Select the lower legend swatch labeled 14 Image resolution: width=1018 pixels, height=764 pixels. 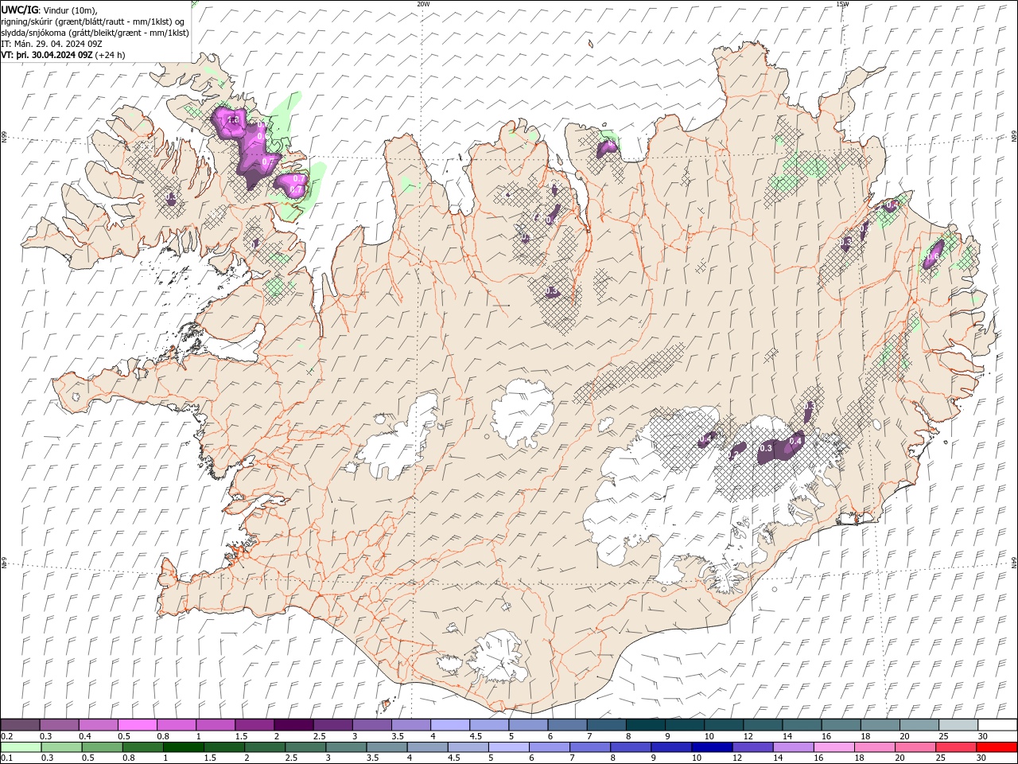point(792,747)
